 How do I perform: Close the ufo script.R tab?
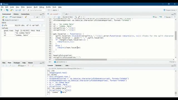[60, 14]
